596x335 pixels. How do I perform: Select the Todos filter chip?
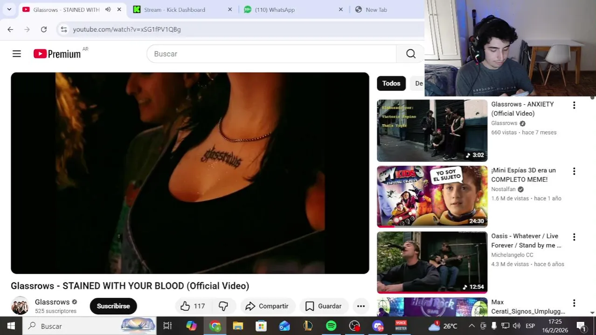tap(391, 83)
